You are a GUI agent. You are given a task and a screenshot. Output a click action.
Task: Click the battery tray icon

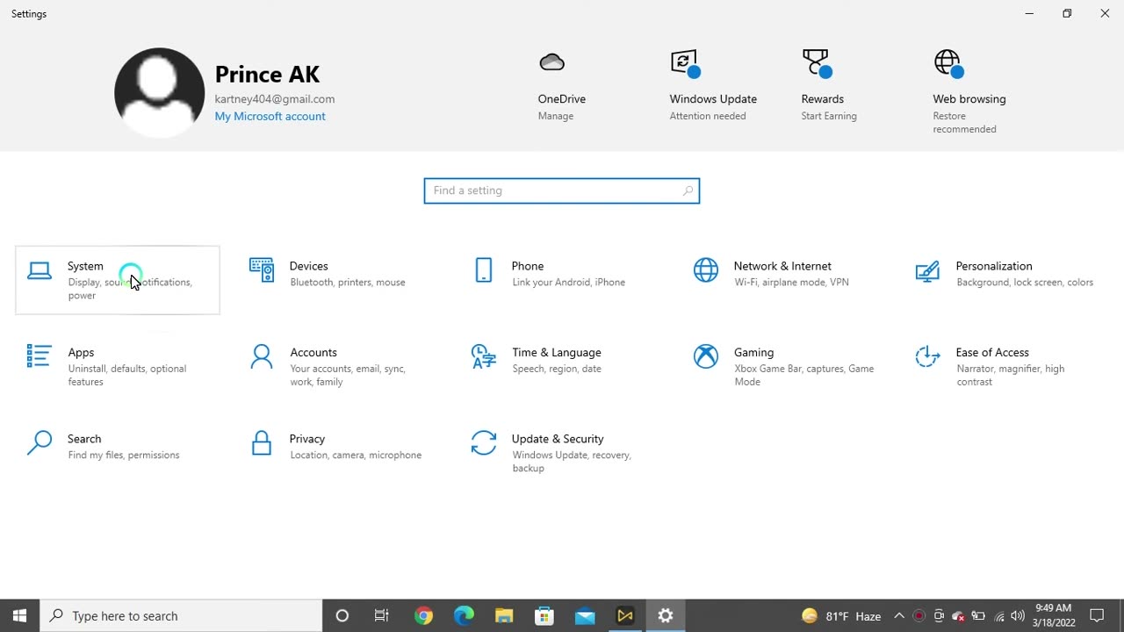click(x=978, y=615)
